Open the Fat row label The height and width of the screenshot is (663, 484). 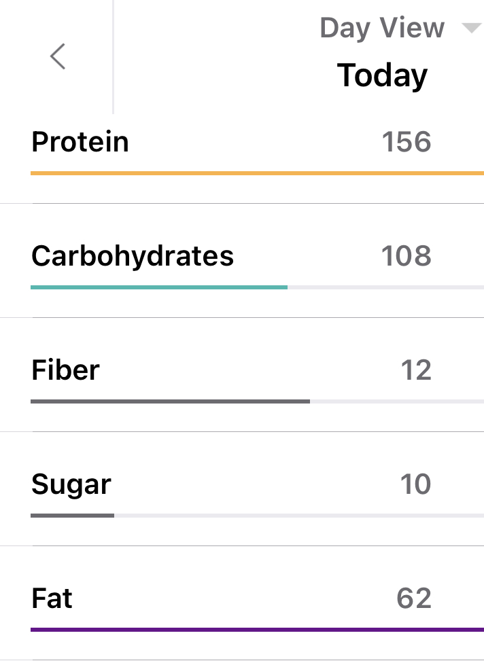point(52,598)
